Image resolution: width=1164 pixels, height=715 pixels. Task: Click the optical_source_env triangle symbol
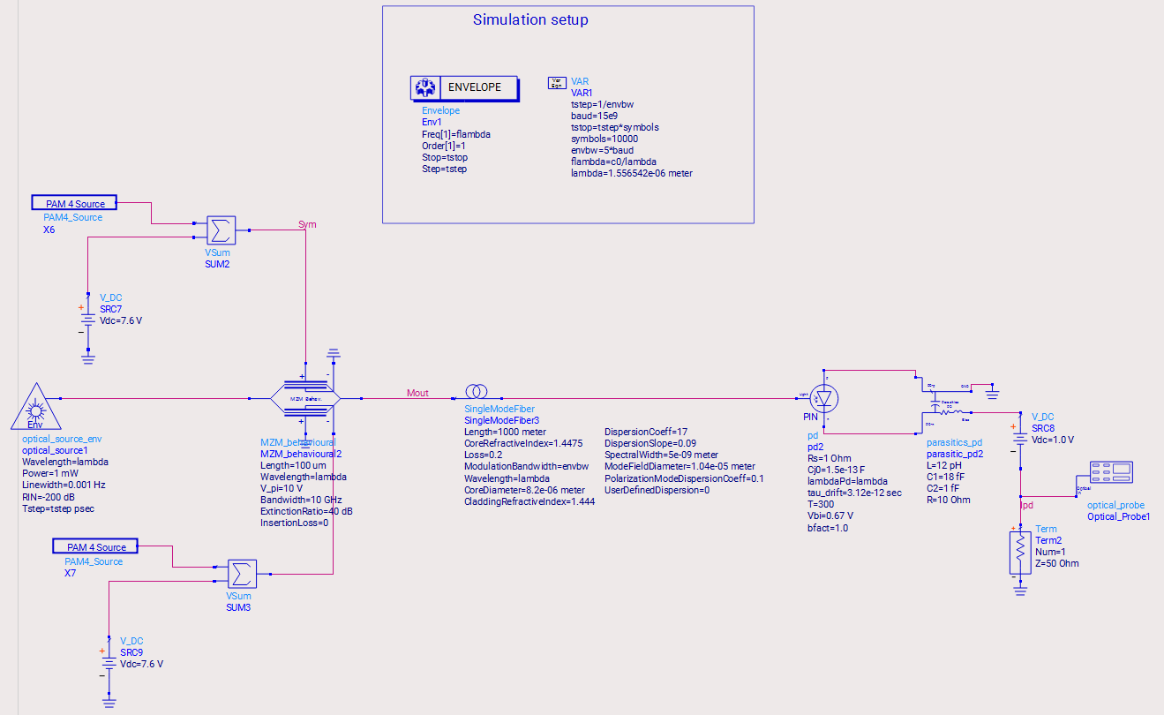pos(35,407)
